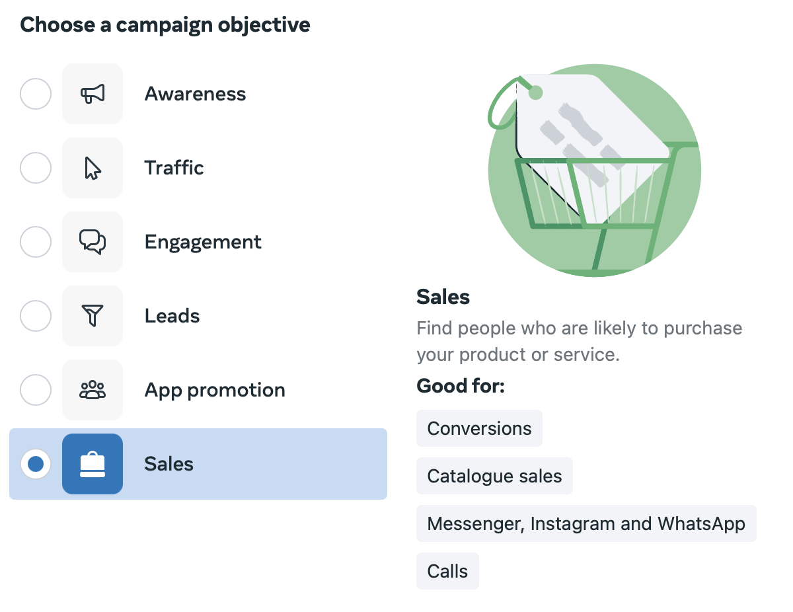Select the Leads radio button
793x612 pixels.
coord(36,316)
